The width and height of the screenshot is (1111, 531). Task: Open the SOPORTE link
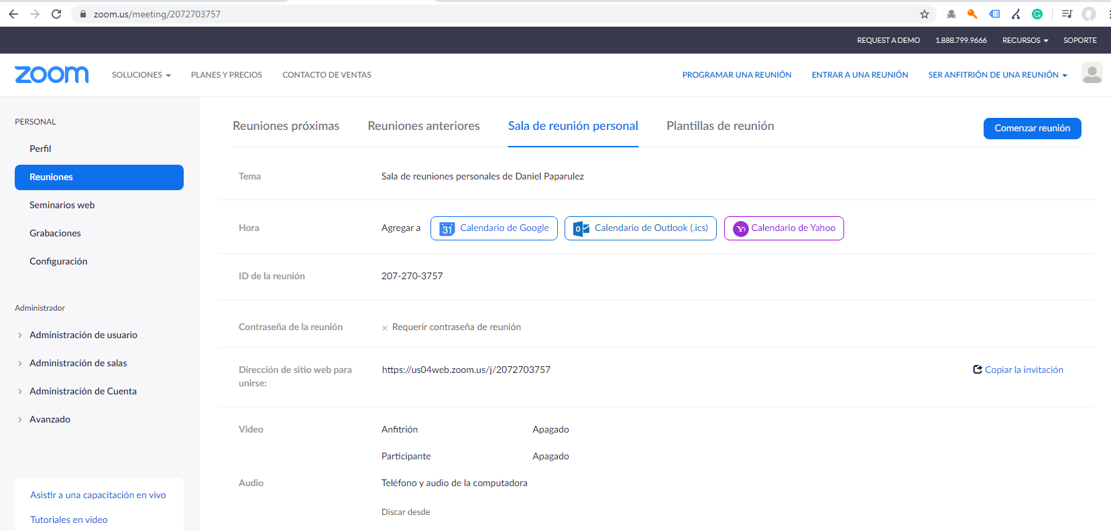coord(1080,40)
